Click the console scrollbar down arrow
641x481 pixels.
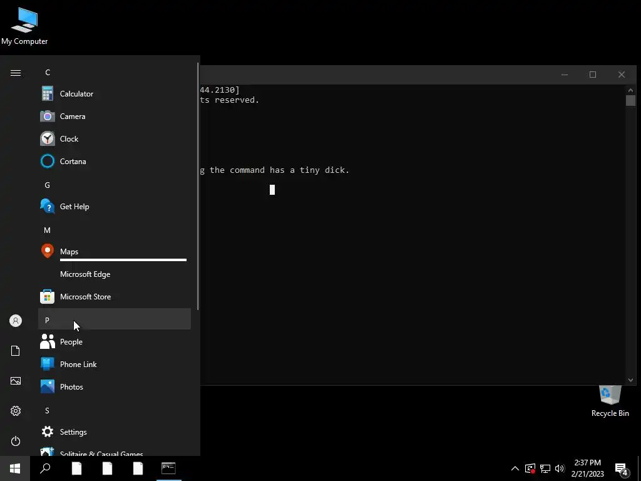(630, 380)
